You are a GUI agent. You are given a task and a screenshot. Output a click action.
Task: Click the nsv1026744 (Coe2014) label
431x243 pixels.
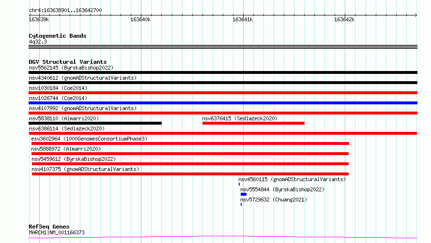(58, 98)
